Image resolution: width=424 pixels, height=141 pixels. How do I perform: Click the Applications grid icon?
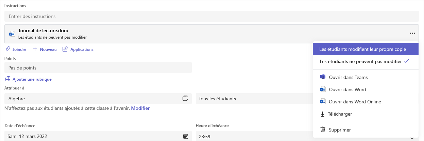click(65, 49)
